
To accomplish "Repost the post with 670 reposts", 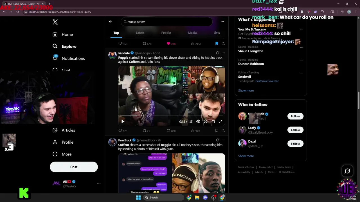I will click(x=147, y=43).
